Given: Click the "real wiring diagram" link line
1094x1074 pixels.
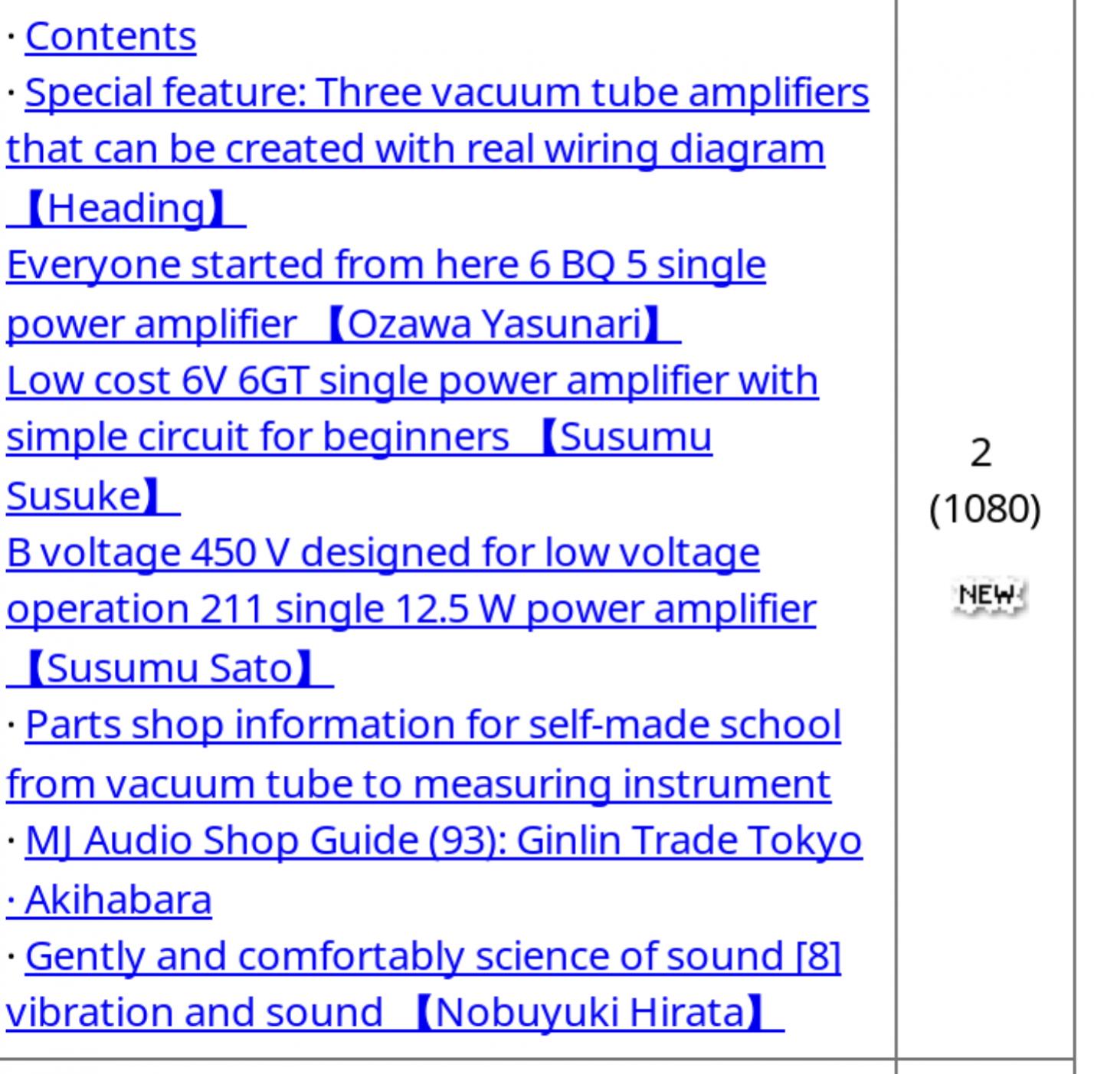Looking at the screenshot, I should pos(415,149).
